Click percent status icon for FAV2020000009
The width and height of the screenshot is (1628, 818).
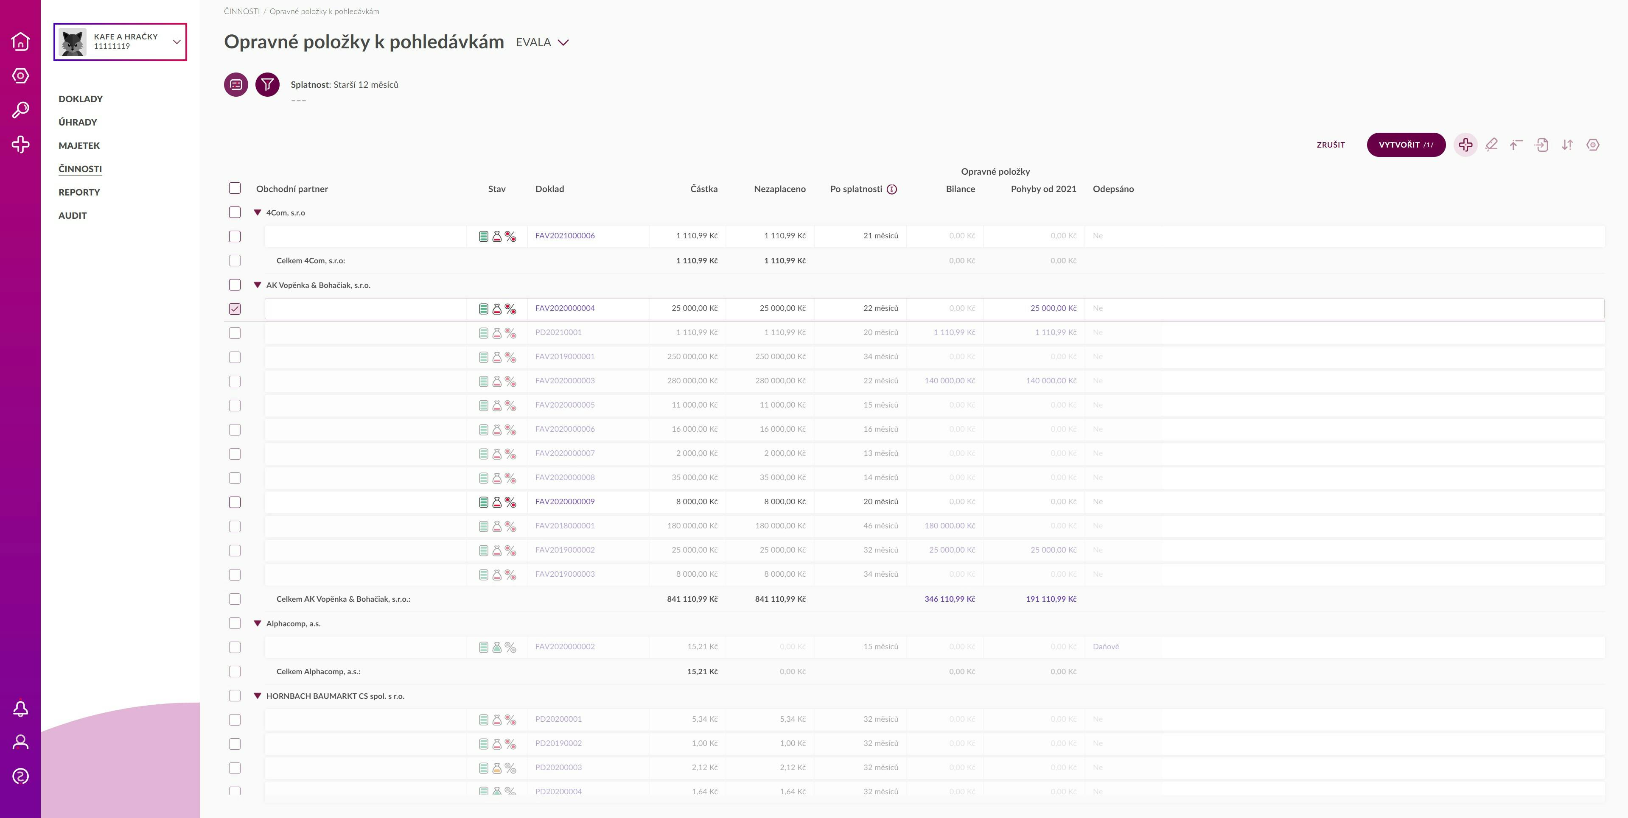tap(510, 502)
